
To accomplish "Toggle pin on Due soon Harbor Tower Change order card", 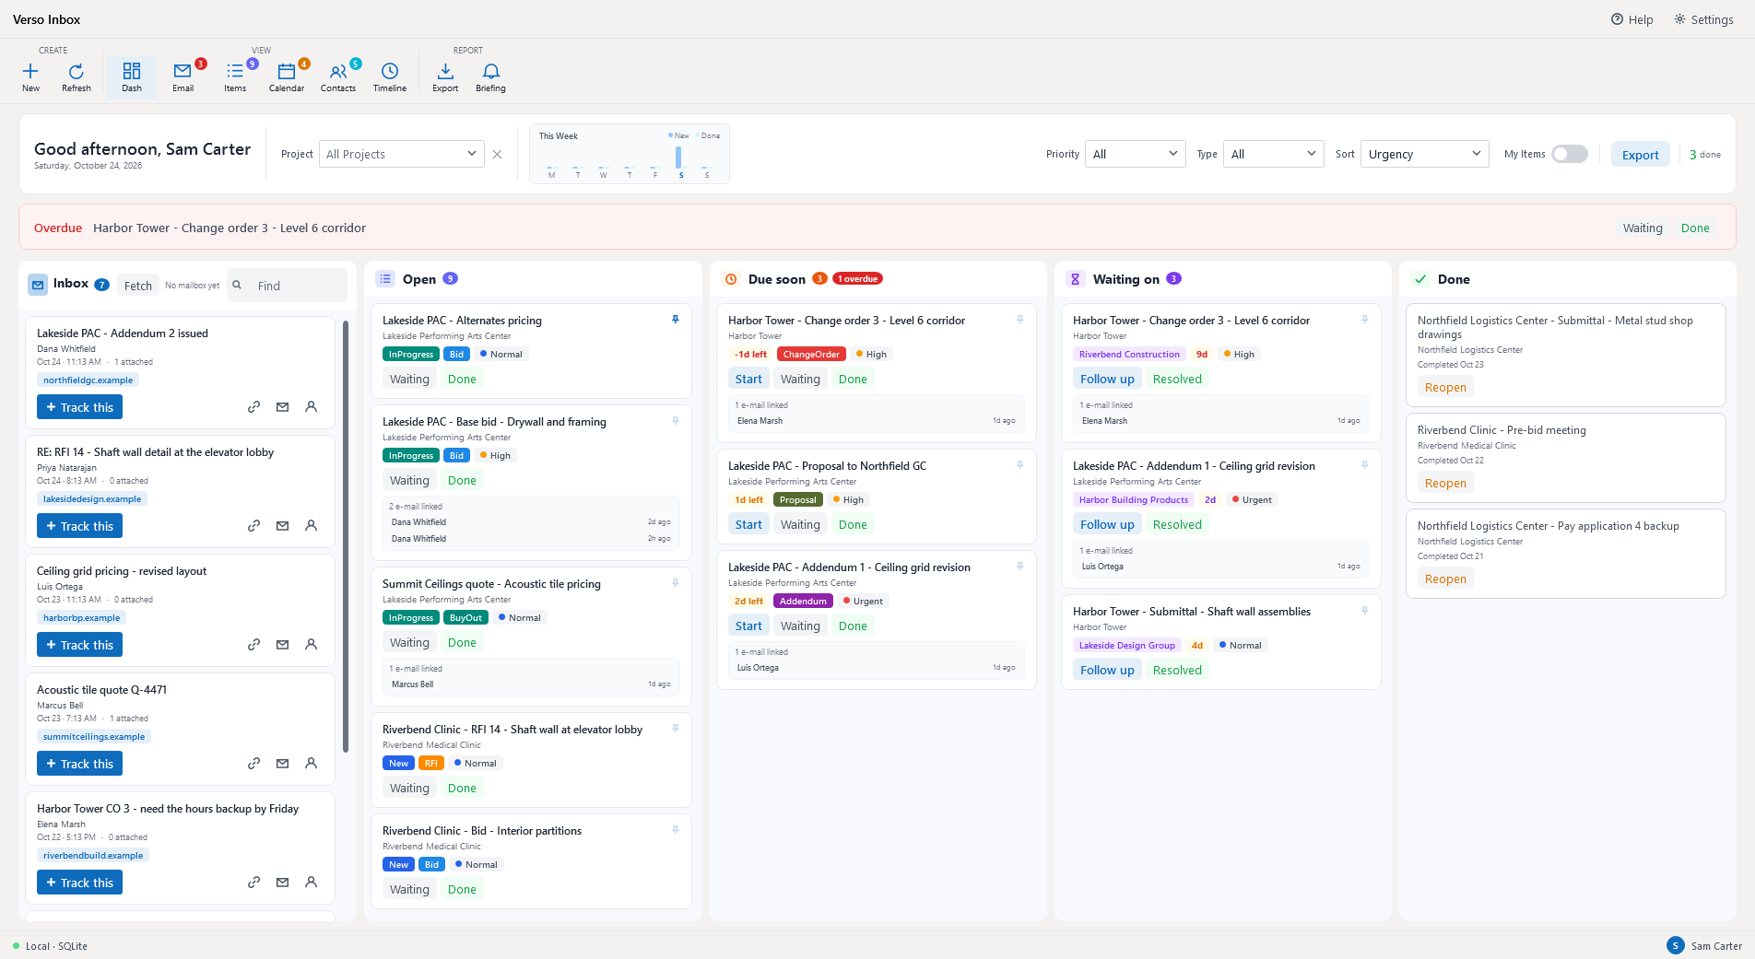I will (1020, 320).
